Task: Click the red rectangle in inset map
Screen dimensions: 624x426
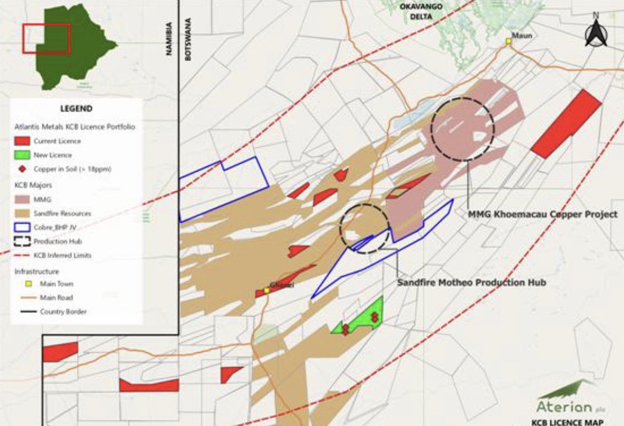Action: (47, 38)
